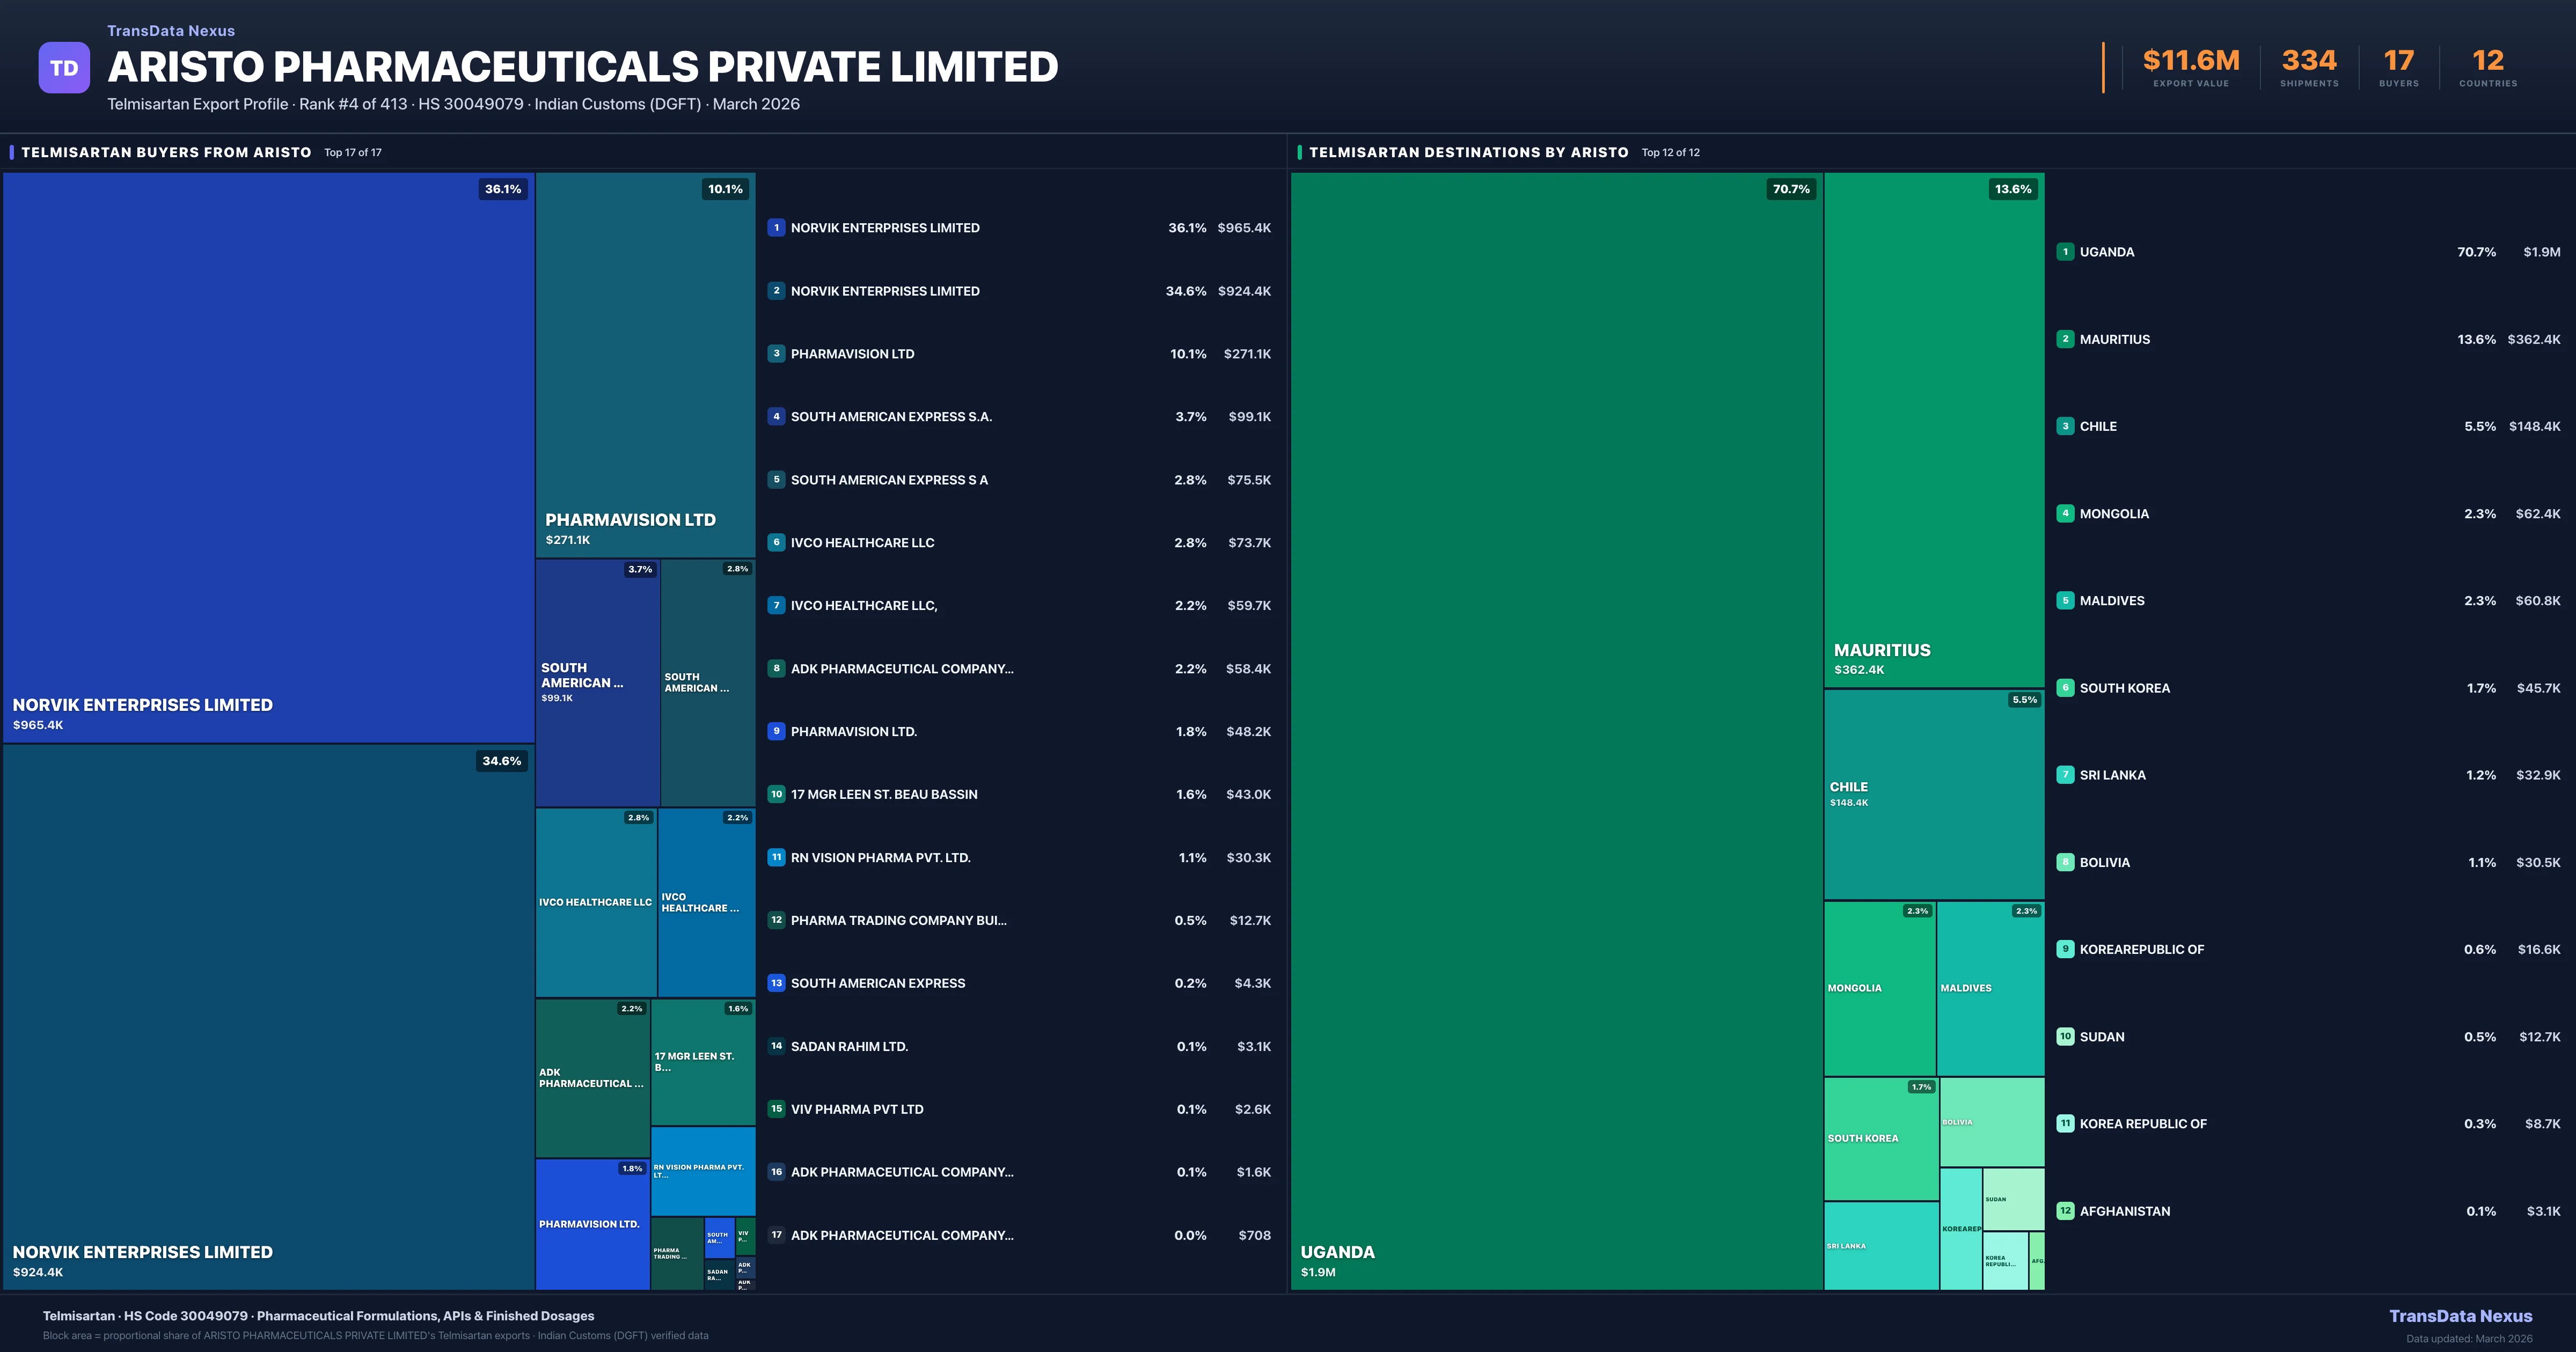2576x1352 pixels.
Task: Click rank badge 10 beside 17 MGR LEEN
Action: coord(776,794)
